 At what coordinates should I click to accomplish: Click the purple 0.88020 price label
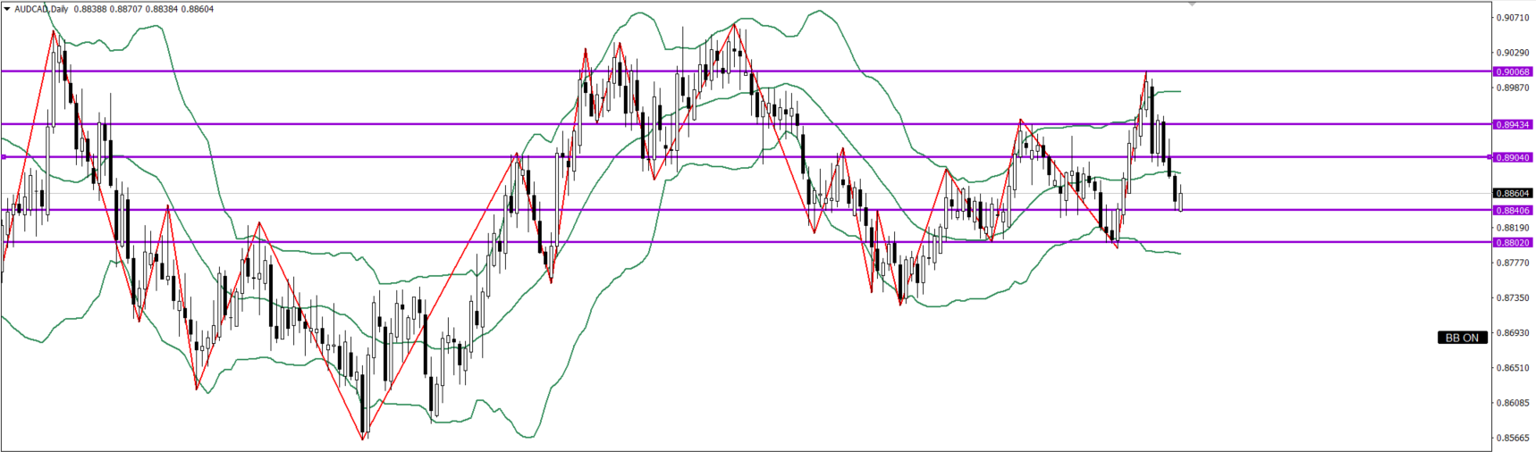tap(1513, 242)
